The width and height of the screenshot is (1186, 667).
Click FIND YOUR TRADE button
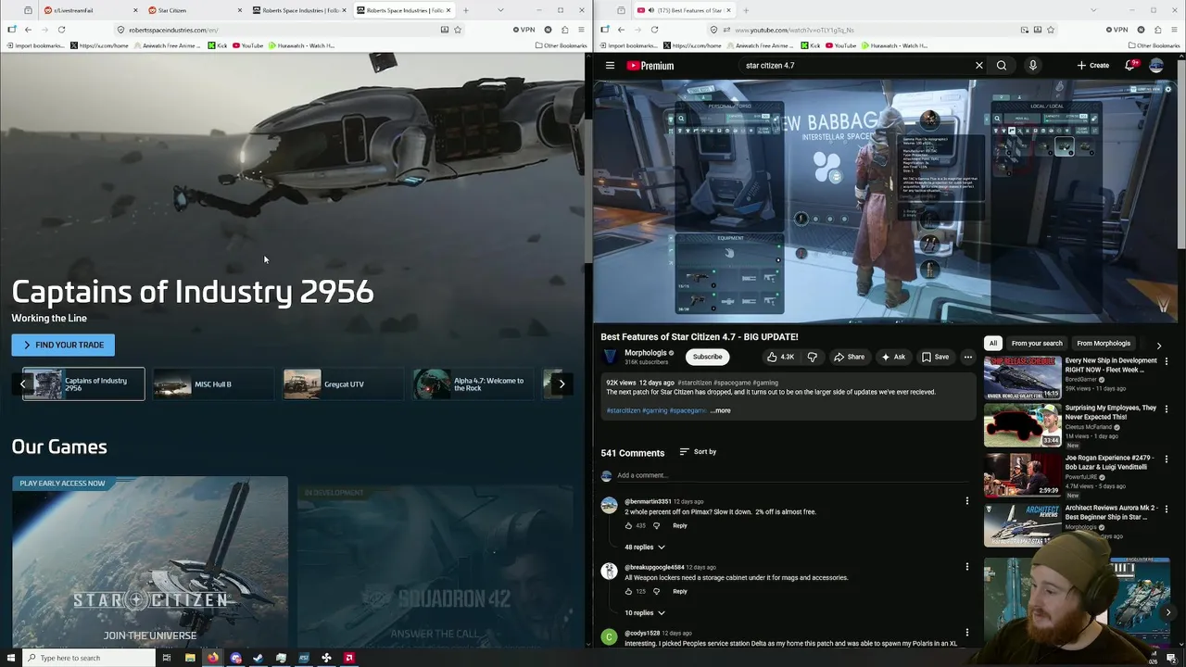click(x=63, y=345)
